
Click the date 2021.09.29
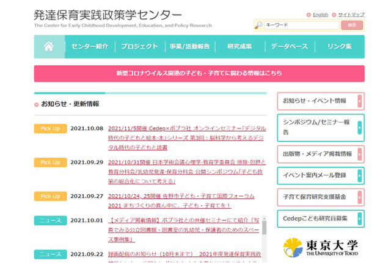coord(87,162)
